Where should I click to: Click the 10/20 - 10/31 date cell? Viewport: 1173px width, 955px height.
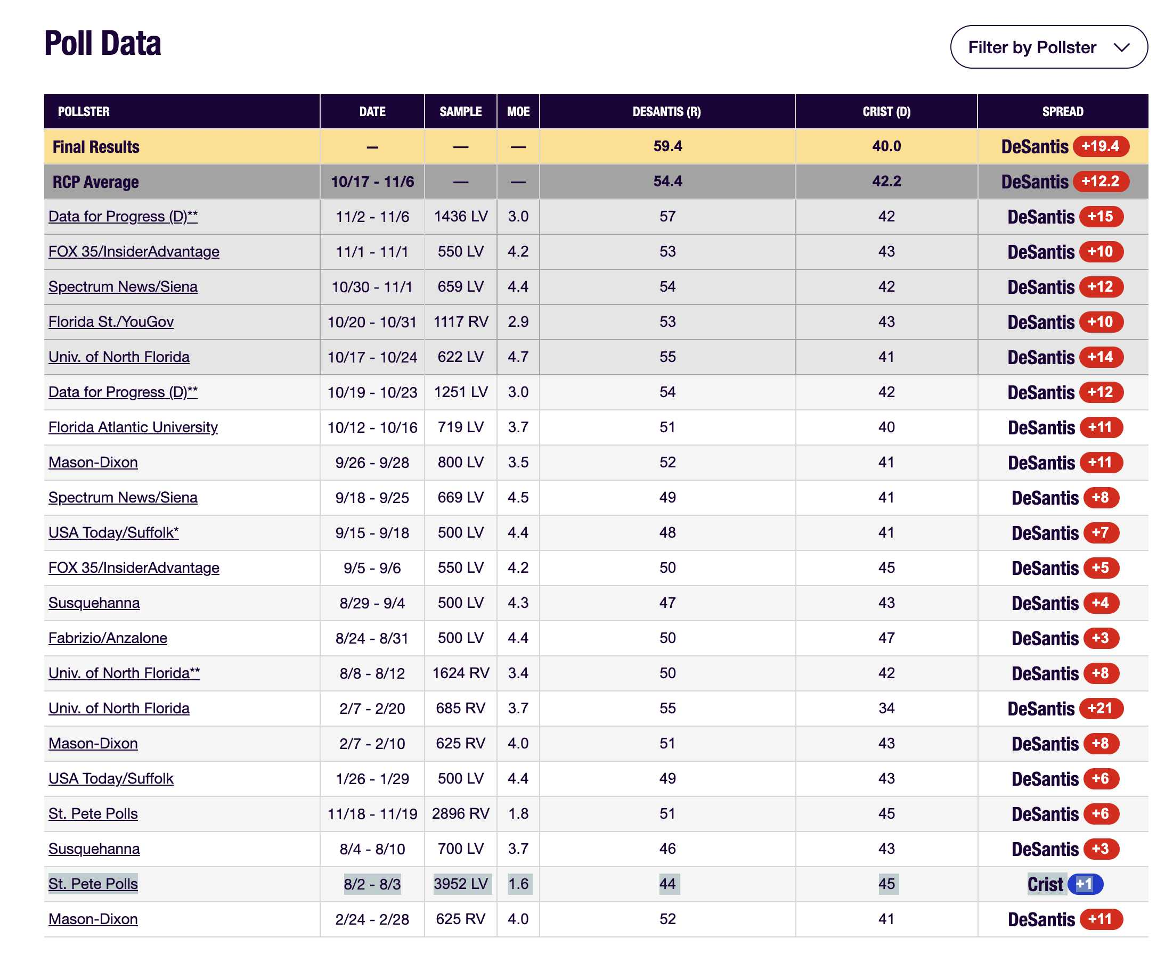coord(372,322)
